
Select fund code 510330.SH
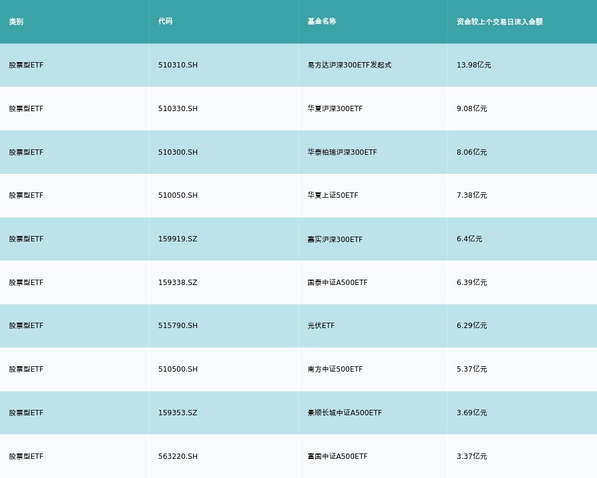pyautogui.click(x=178, y=109)
